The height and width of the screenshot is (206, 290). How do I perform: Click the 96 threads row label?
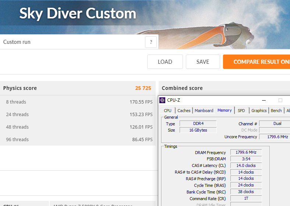(x=17, y=140)
